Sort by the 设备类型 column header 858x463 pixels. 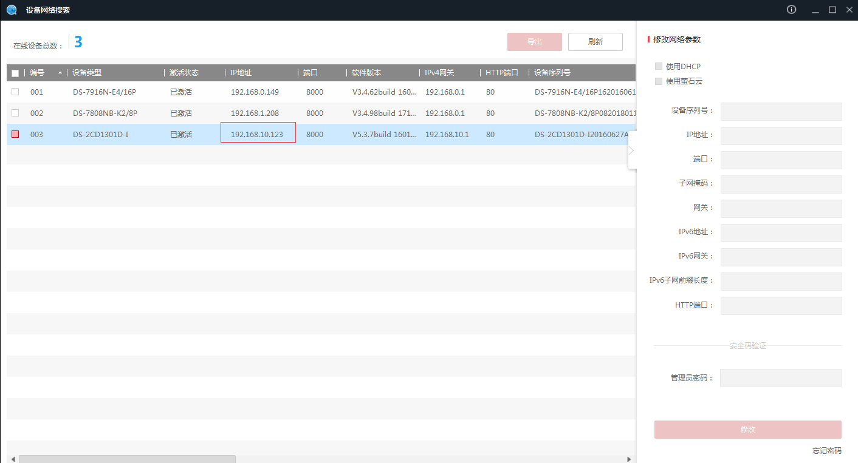click(87, 73)
